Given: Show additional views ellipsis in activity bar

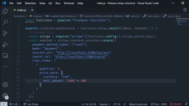Looking at the screenshot, I should [5, 66].
